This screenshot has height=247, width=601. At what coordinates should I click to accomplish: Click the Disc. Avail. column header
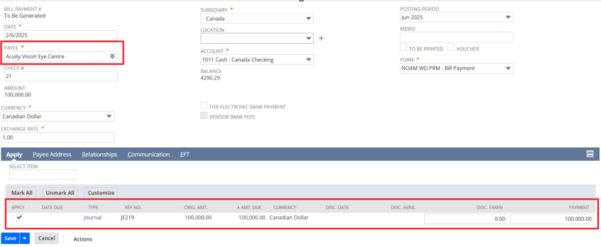pos(404,208)
